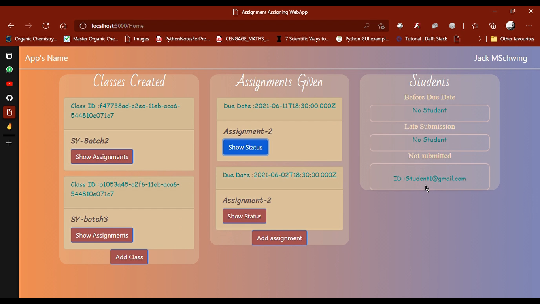Open the Collections icon in the toolbar

pos(492,25)
